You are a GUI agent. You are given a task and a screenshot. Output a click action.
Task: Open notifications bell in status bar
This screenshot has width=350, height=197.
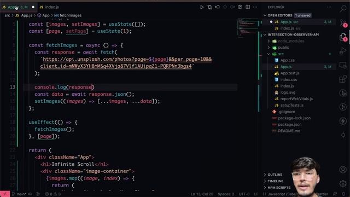click(x=344, y=194)
